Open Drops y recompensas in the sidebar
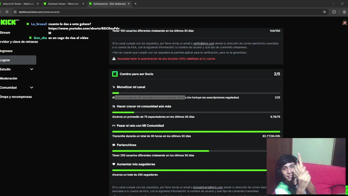The width and height of the screenshot is (348, 196). 16,97
